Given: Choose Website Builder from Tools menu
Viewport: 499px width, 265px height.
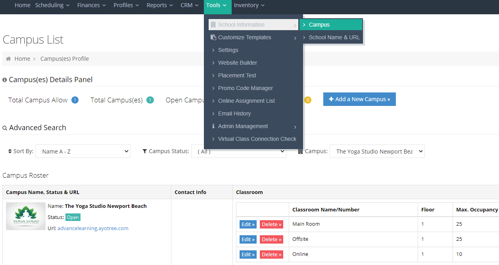Looking at the screenshot, I should [x=238, y=63].
